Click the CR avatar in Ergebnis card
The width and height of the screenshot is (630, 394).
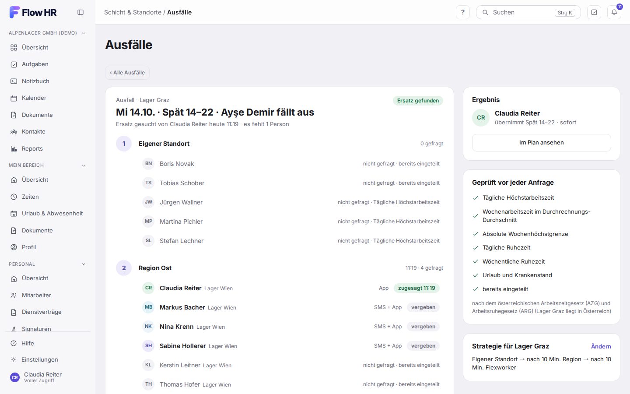point(481,118)
